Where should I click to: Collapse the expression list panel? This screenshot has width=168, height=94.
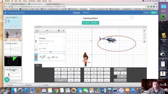click(63, 31)
